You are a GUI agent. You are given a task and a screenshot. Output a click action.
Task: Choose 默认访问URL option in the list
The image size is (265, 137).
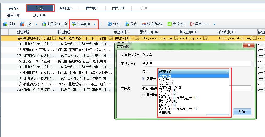(193, 91)
